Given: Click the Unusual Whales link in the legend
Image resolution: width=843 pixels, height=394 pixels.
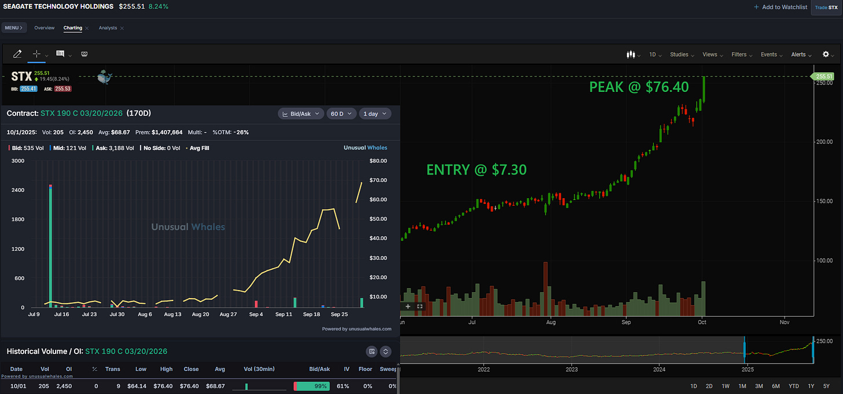Looking at the screenshot, I should pyautogui.click(x=365, y=148).
